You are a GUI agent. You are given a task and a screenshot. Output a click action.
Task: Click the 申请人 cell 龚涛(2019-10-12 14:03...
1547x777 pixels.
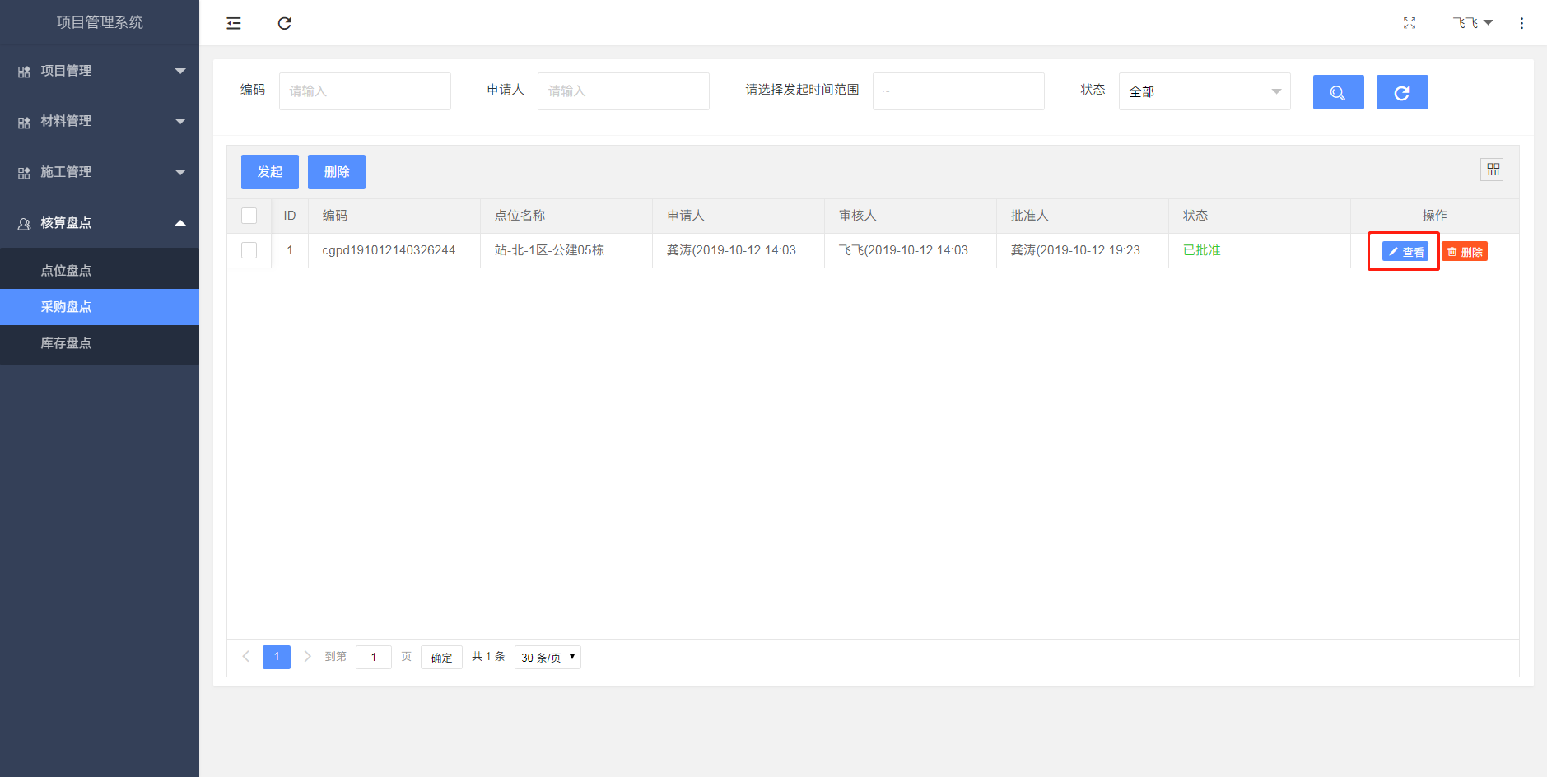(737, 250)
